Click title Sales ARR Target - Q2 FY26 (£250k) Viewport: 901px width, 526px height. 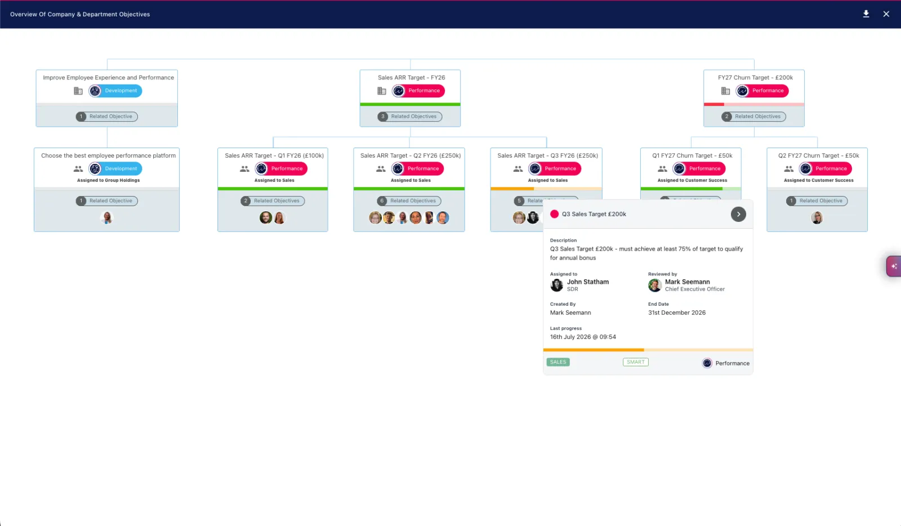tap(411, 156)
